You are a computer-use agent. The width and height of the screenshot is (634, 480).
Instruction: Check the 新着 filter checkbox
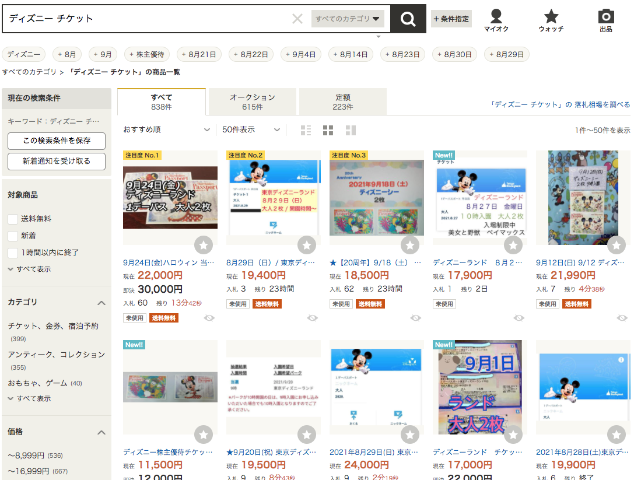coord(13,236)
